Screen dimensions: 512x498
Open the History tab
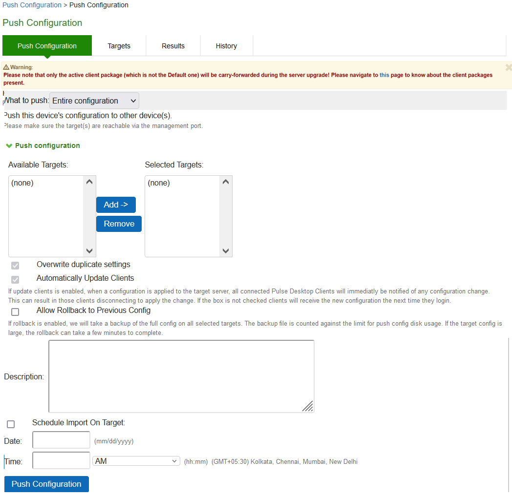tap(226, 46)
